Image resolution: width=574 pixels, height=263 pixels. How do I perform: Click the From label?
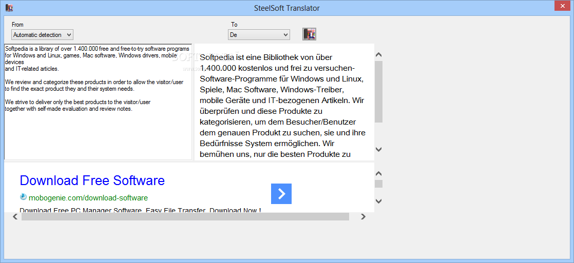[x=17, y=25]
